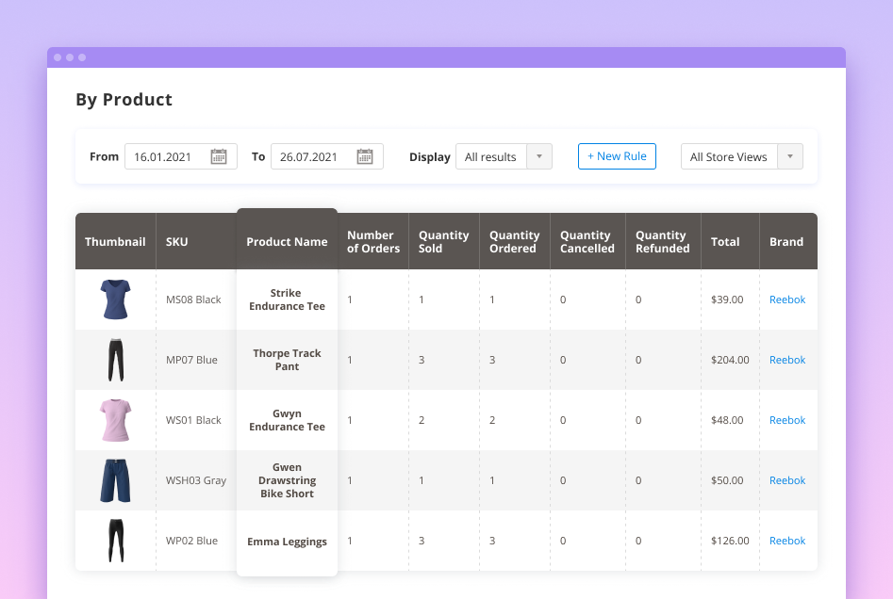The image size is (893, 599).
Task: Click the From date input field
Action: pos(170,156)
